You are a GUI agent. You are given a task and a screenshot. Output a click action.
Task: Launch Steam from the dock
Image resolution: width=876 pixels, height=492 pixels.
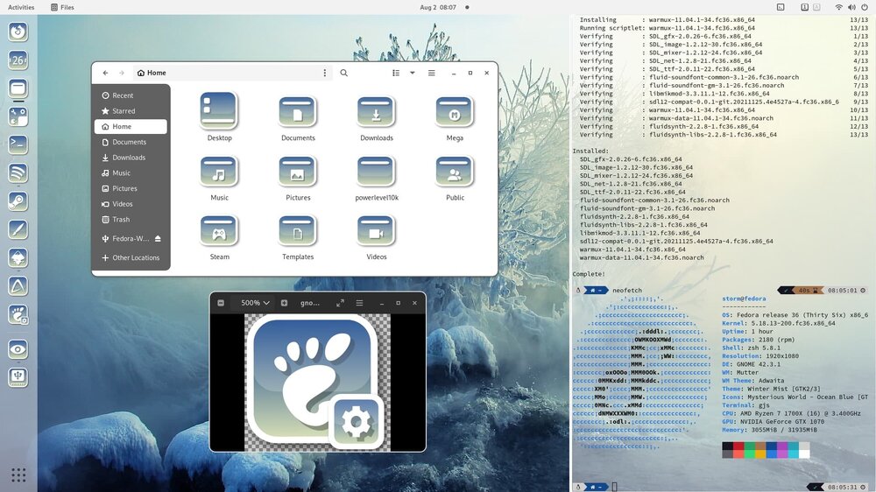click(x=18, y=200)
